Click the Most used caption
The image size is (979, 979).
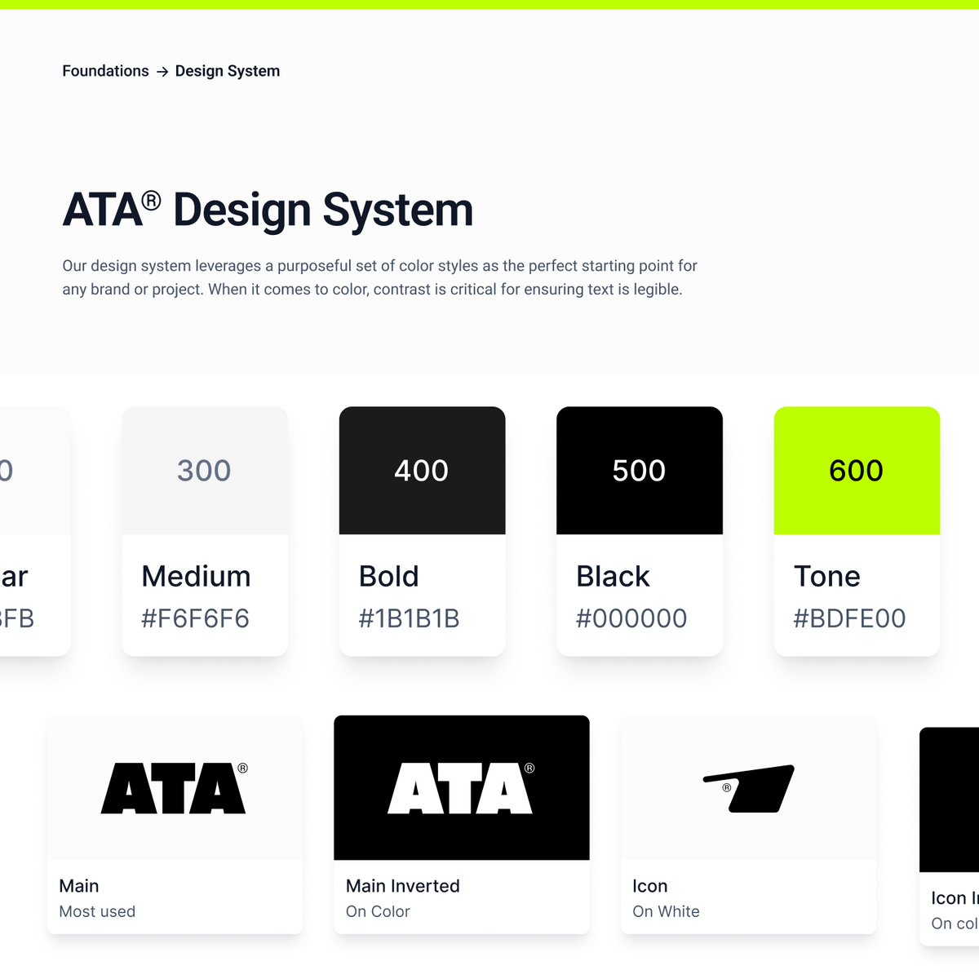click(x=97, y=911)
